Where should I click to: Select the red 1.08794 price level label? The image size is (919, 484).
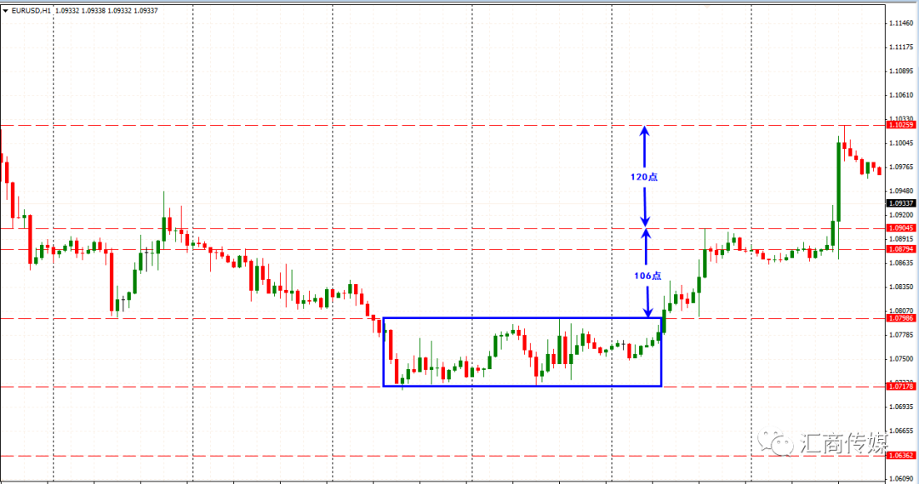pyautogui.click(x=901, y=249)
